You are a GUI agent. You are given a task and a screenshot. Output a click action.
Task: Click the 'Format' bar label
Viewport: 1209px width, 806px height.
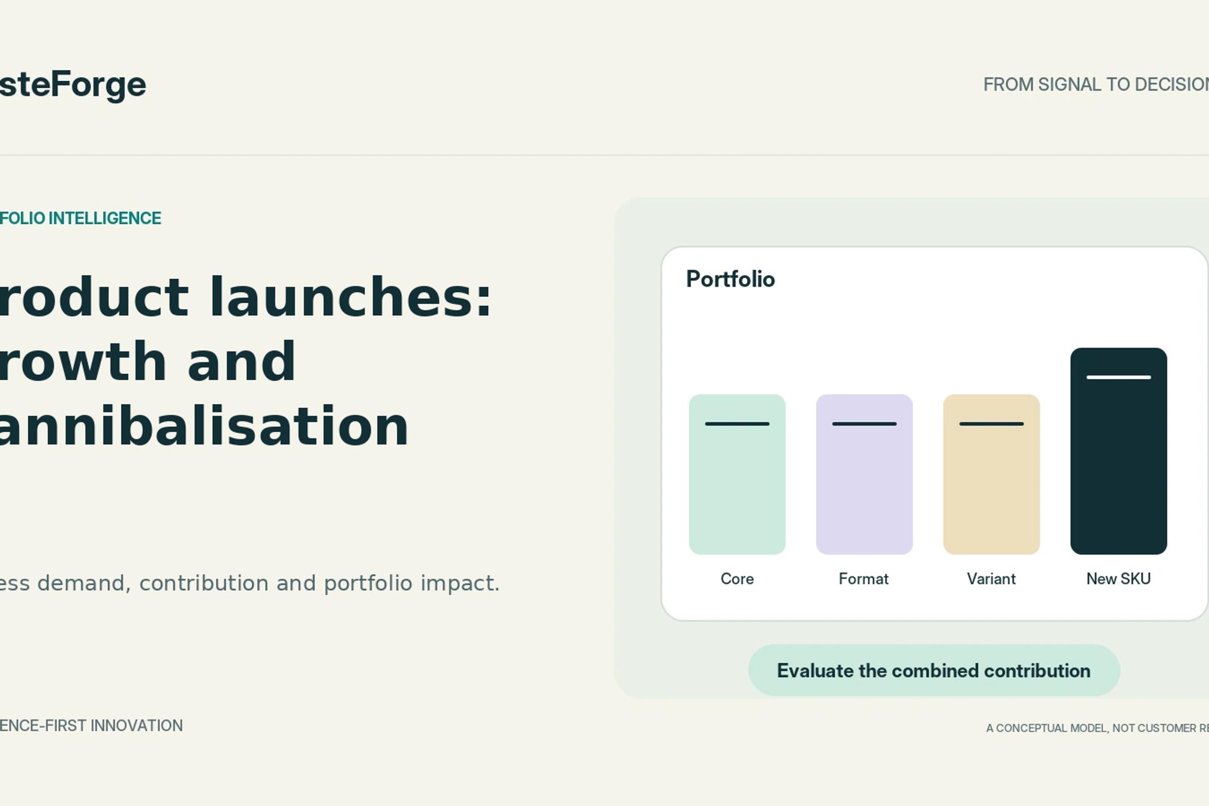tap(864, 579)
